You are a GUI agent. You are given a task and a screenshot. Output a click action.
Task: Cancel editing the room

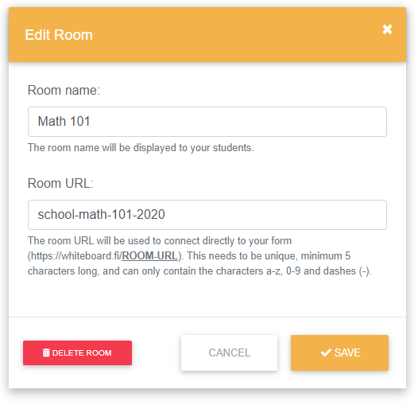(229, 352)
